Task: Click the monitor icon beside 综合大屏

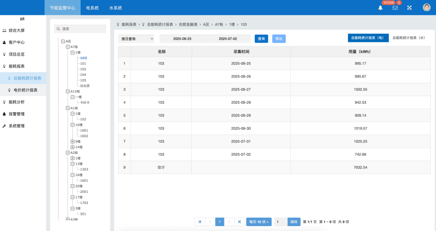Action: [4, 31]
